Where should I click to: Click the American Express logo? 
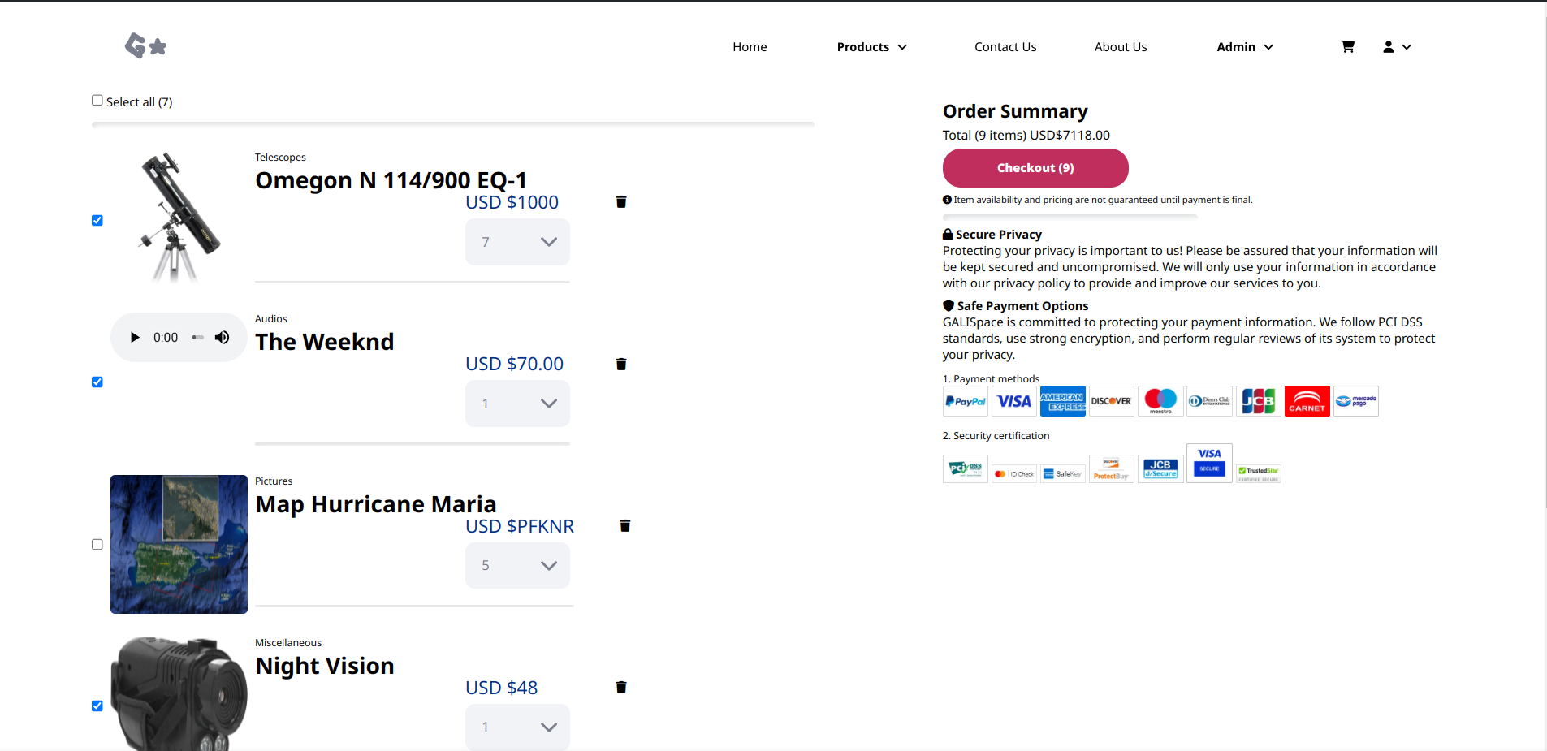[1063, 401]
